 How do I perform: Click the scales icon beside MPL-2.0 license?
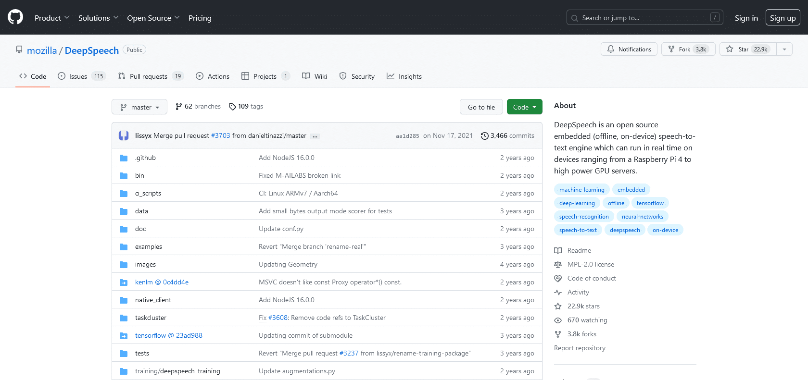pos(558,265)
